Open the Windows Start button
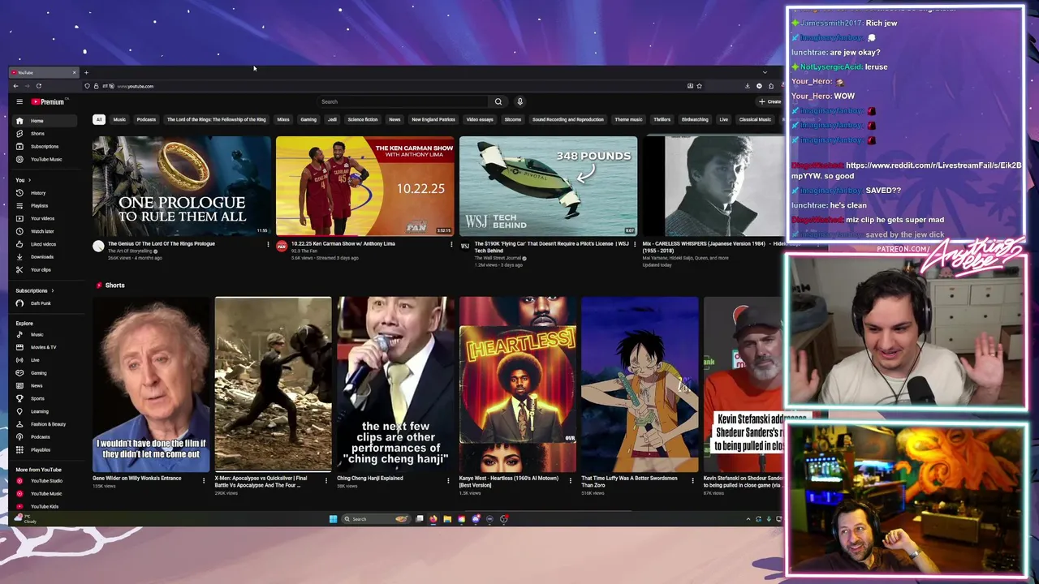 [333, 519]
